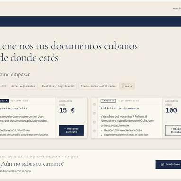Click 'Videollamada 15, 30 o 60 min' bullet

tap(15, 130)
